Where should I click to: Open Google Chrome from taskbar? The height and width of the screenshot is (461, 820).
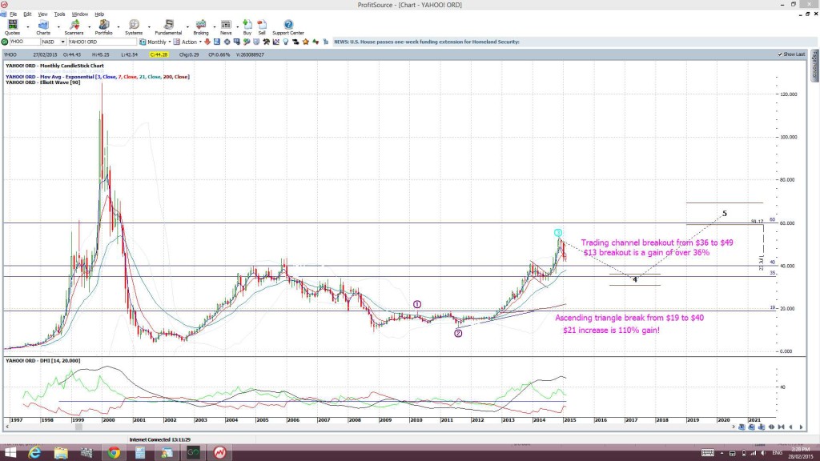114,453
